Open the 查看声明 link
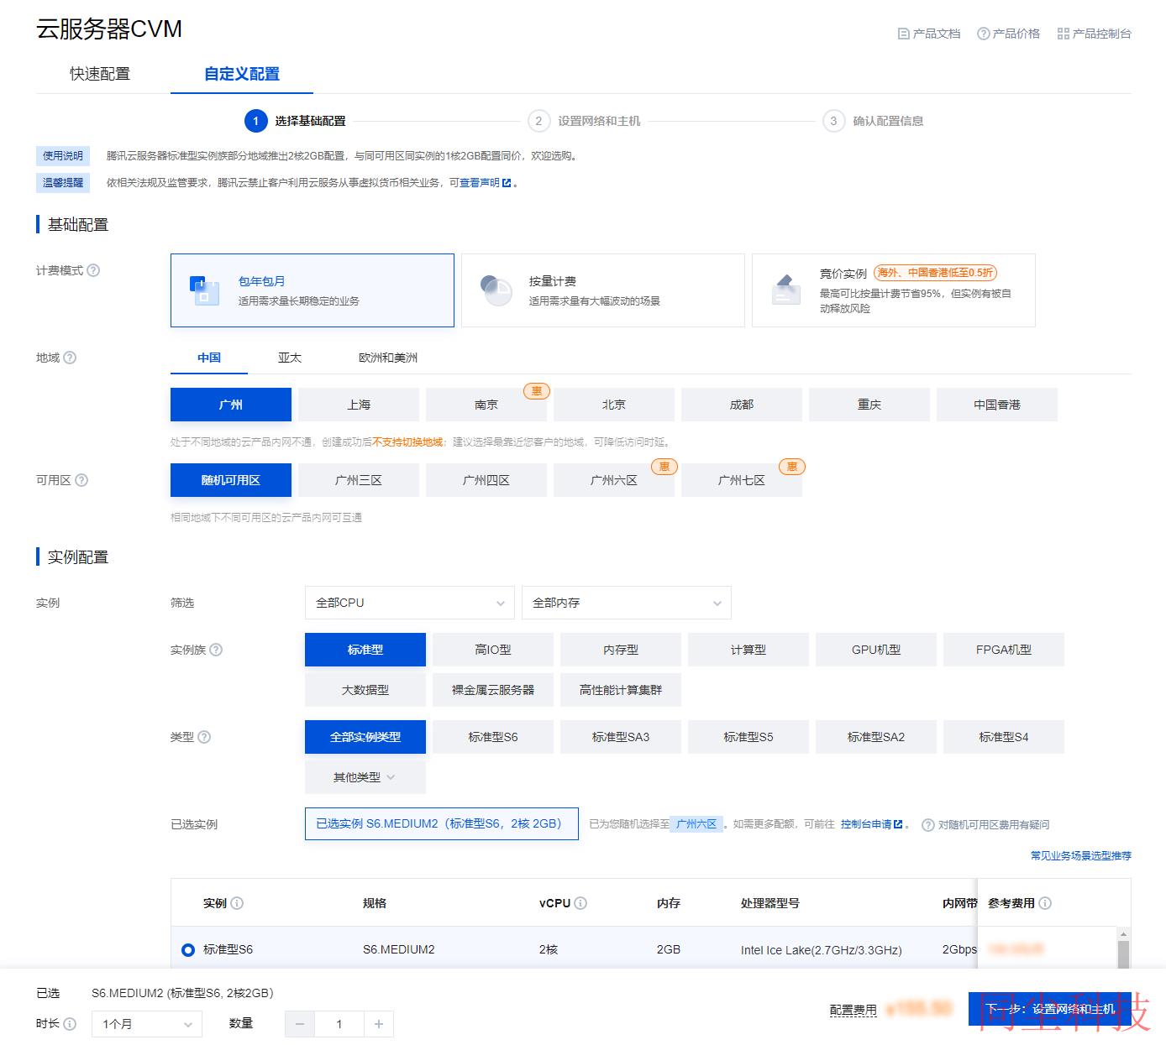Screen dimensions: 1166x1045 pos(480,183)
